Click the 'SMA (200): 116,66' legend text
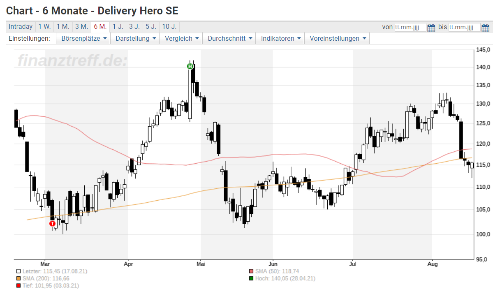493x292 pixels. tap(46, 278)
